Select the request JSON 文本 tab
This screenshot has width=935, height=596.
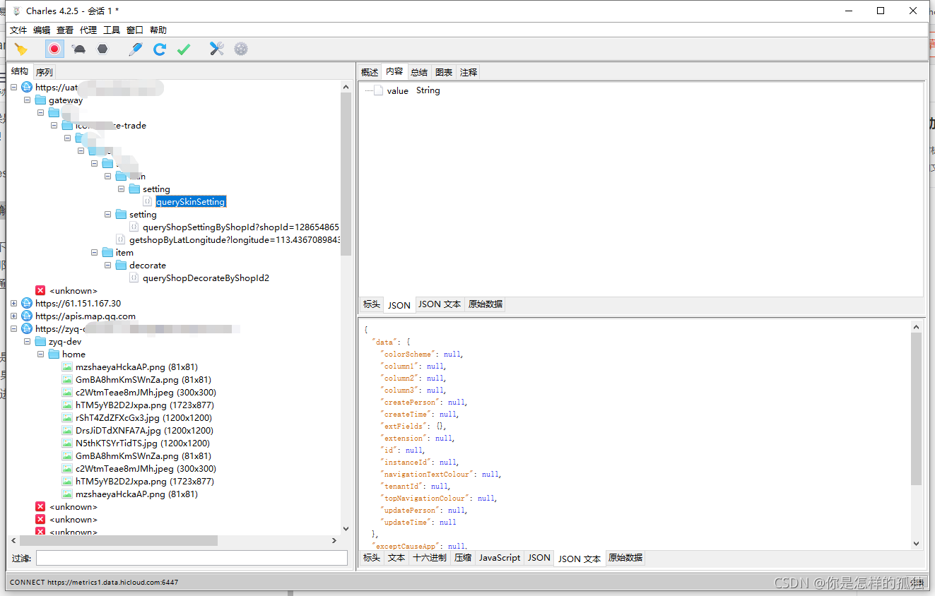[x=440, y=304]
